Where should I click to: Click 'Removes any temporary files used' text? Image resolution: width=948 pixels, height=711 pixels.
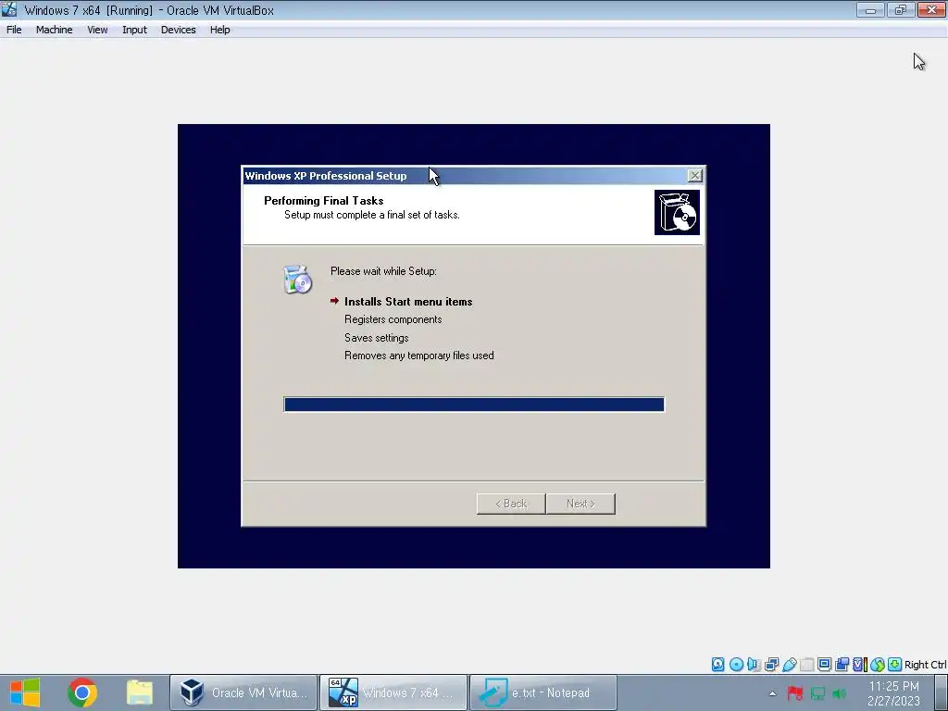[419, 355]
